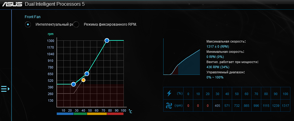Click the orange current temperature marker

tap(83, 80)
